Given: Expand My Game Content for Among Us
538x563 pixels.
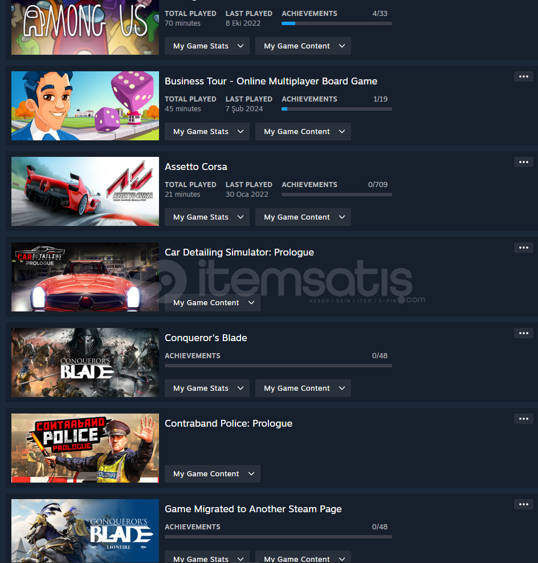Looking at the screenshot, I should coord(303,46).
